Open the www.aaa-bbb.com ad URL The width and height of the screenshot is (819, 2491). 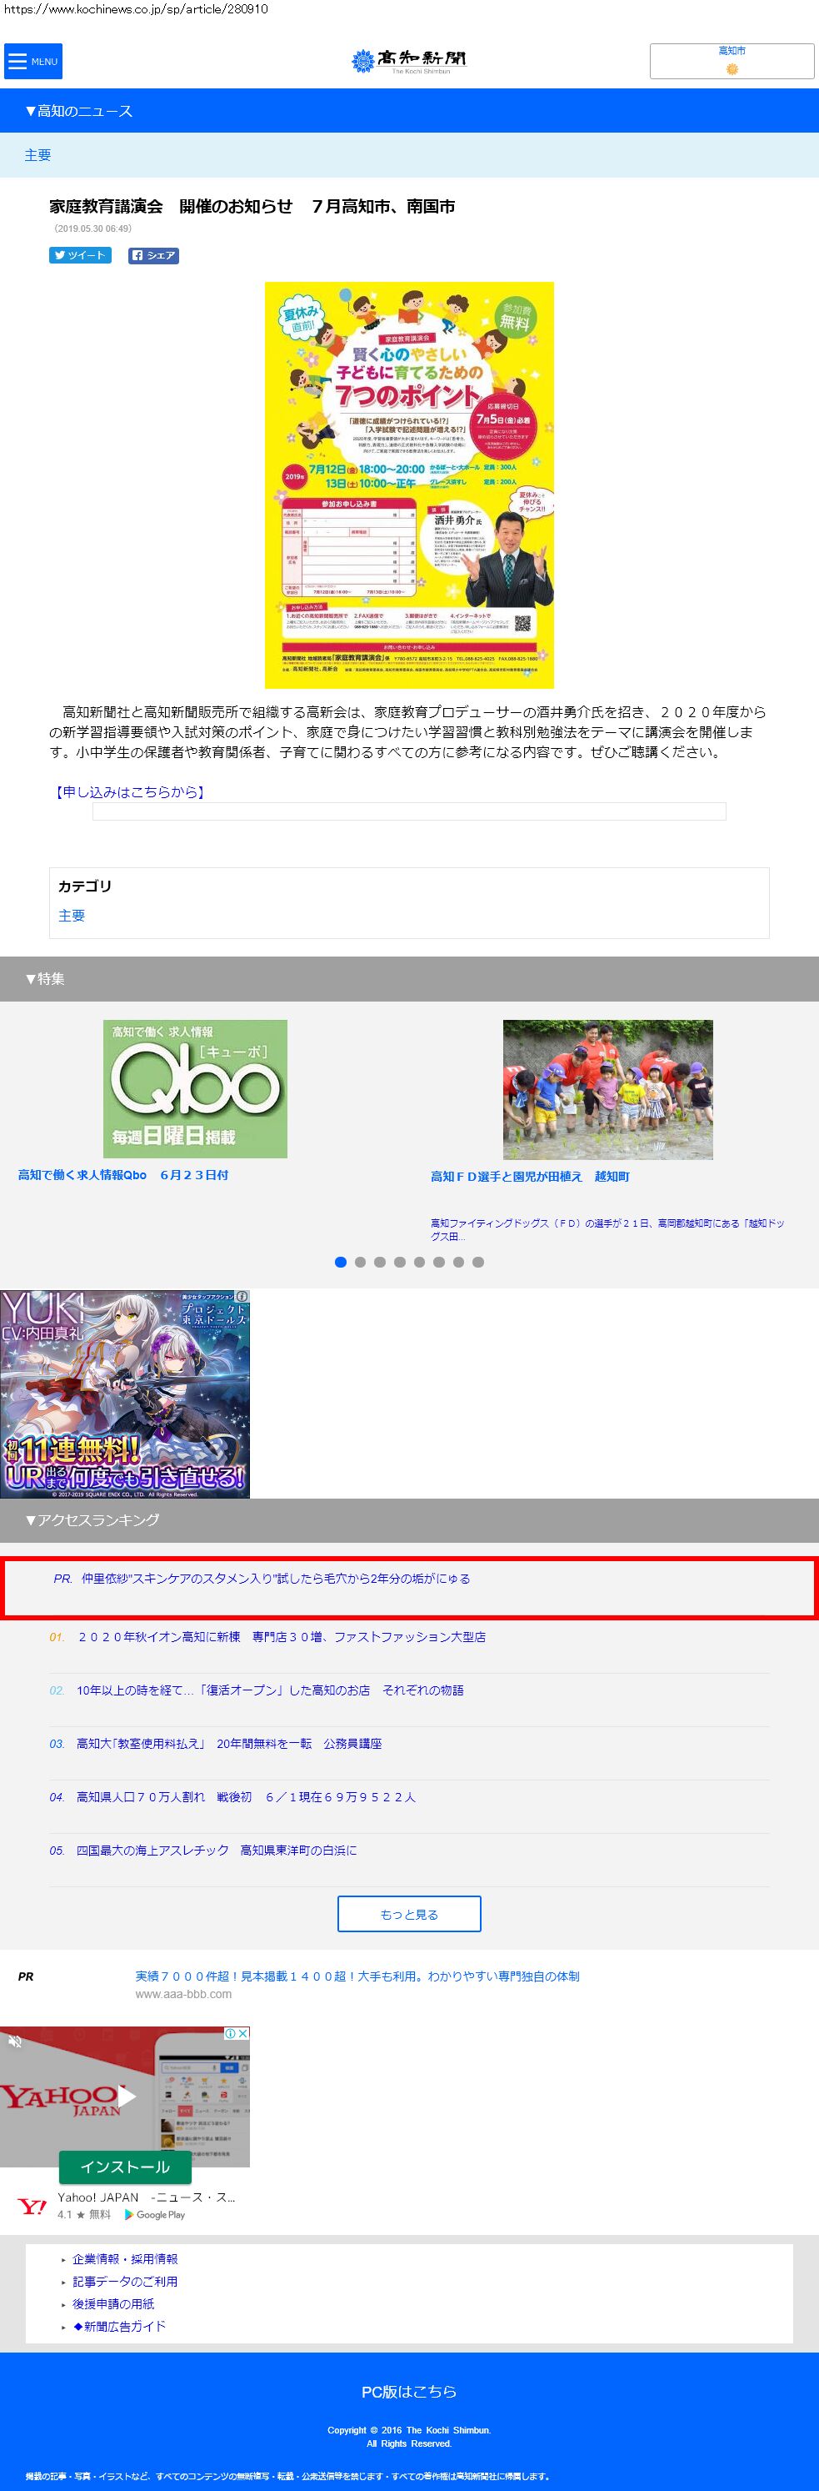(183, 1994)
